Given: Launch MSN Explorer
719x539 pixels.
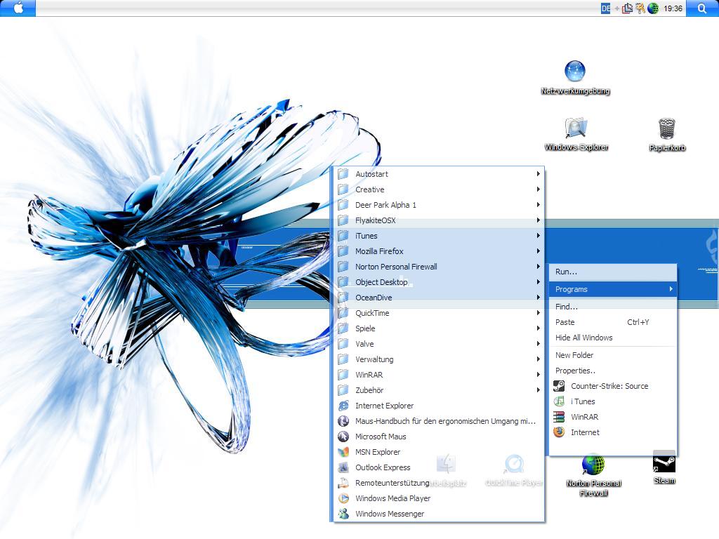Looking at the screenshot, I should click(439, 452).
